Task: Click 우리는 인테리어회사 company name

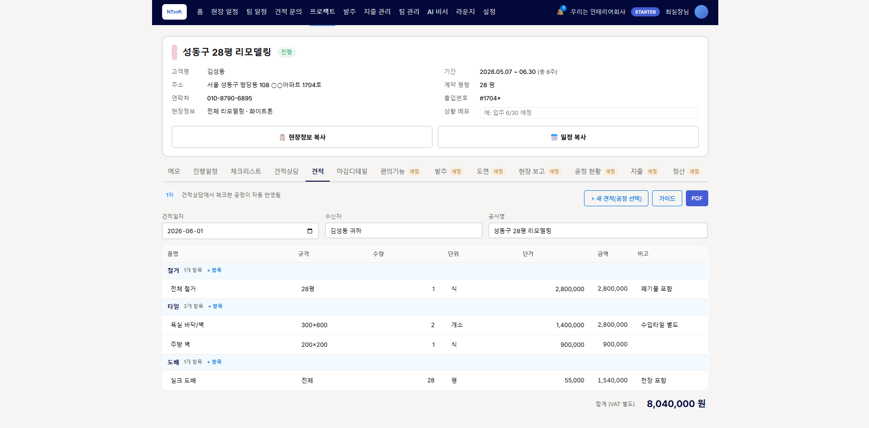Action: coord(598,12)
